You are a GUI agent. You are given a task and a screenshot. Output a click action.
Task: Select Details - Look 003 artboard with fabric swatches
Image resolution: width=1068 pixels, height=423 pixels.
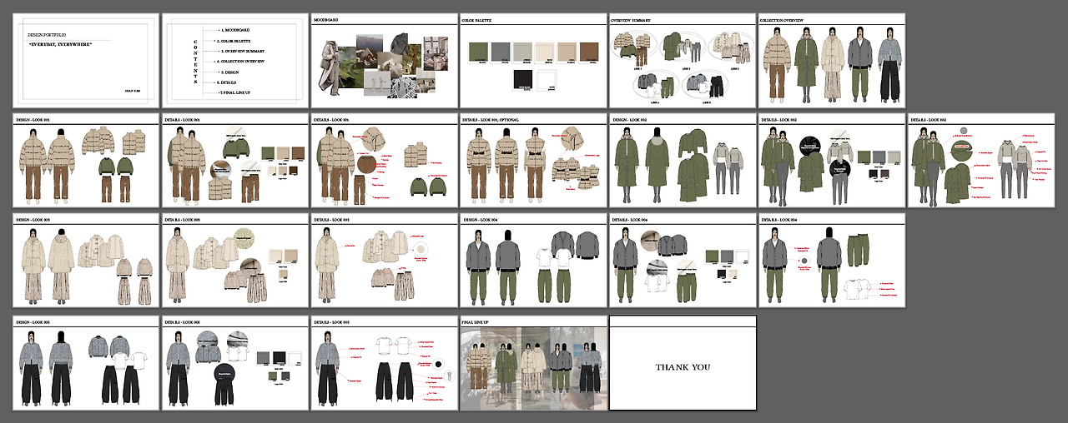(x=234, y=261)
